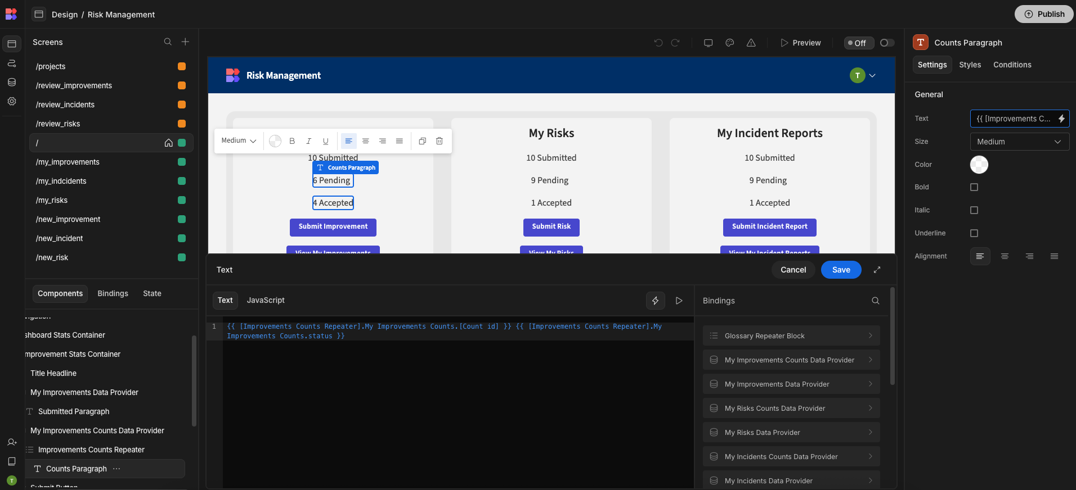
Task: Center align in floating text toolbar
Action: click(366, 141)
